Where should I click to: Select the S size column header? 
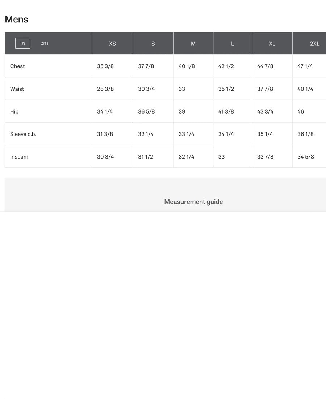pos(153,44)
